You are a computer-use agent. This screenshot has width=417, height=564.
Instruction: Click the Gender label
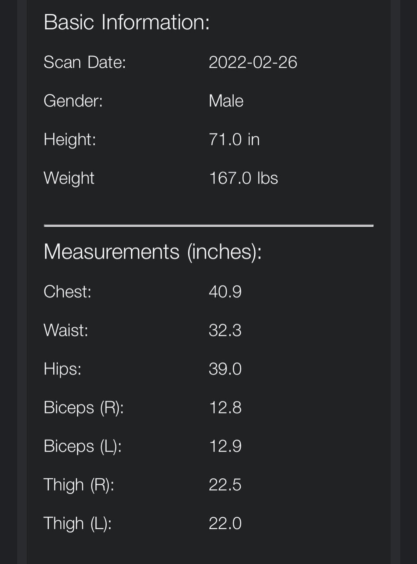point(73,101)
